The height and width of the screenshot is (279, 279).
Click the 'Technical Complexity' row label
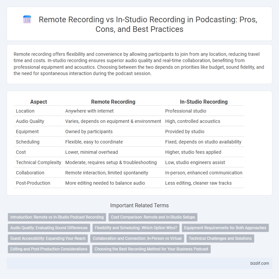point(39,162)
